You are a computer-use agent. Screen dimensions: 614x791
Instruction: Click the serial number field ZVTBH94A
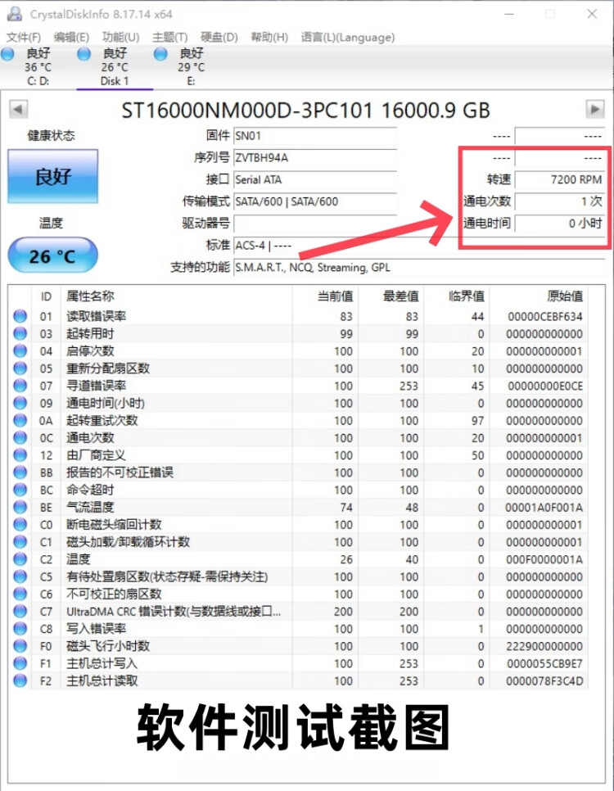[315, 158]
